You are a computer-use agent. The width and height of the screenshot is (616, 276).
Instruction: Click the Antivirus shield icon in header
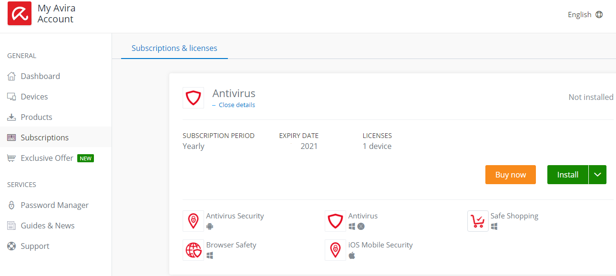[x=194, y=98]
